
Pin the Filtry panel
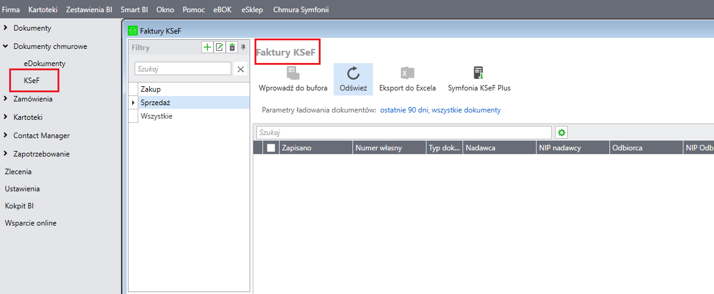[x=243, y=48]
